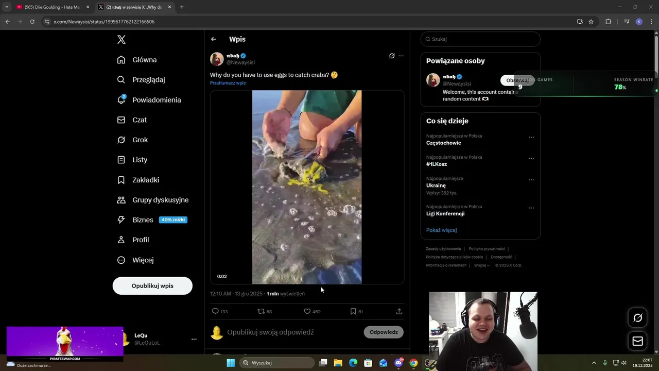Open Polityka dotycząca plików cookie link

tap(455, 257)
